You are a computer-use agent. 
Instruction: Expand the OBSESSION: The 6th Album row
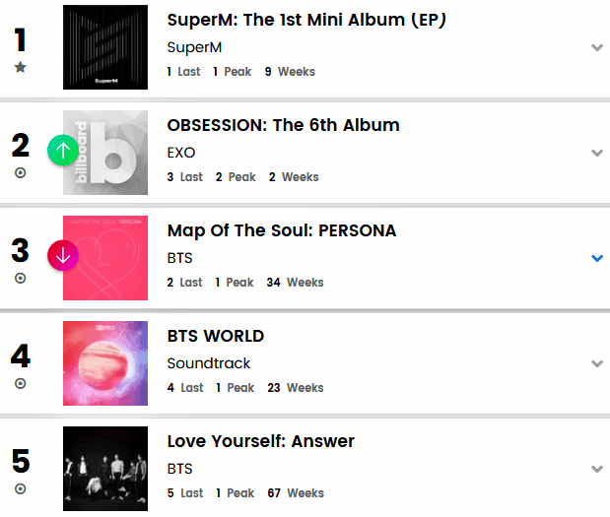[x=596, y=153]
